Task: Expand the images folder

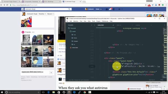Action: (x=75, y=41)
